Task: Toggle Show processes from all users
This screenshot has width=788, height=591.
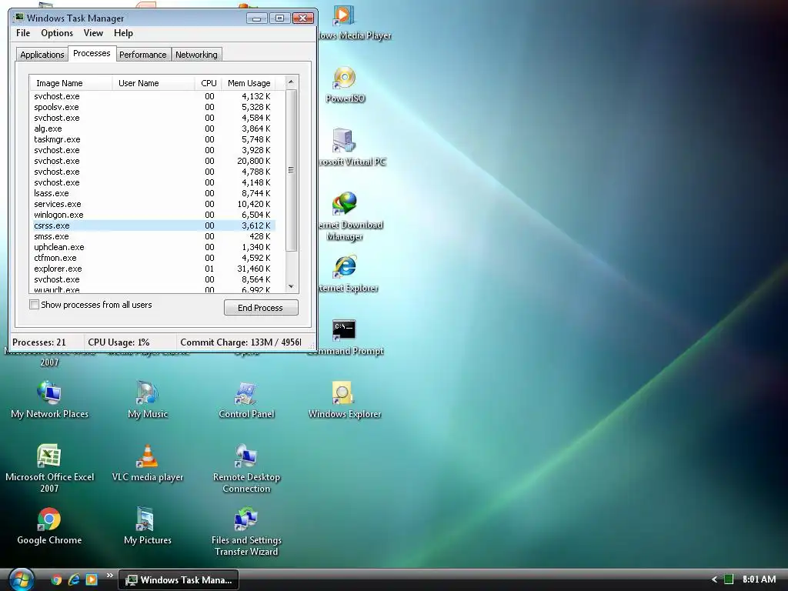Action: click(x=34, y=305)
